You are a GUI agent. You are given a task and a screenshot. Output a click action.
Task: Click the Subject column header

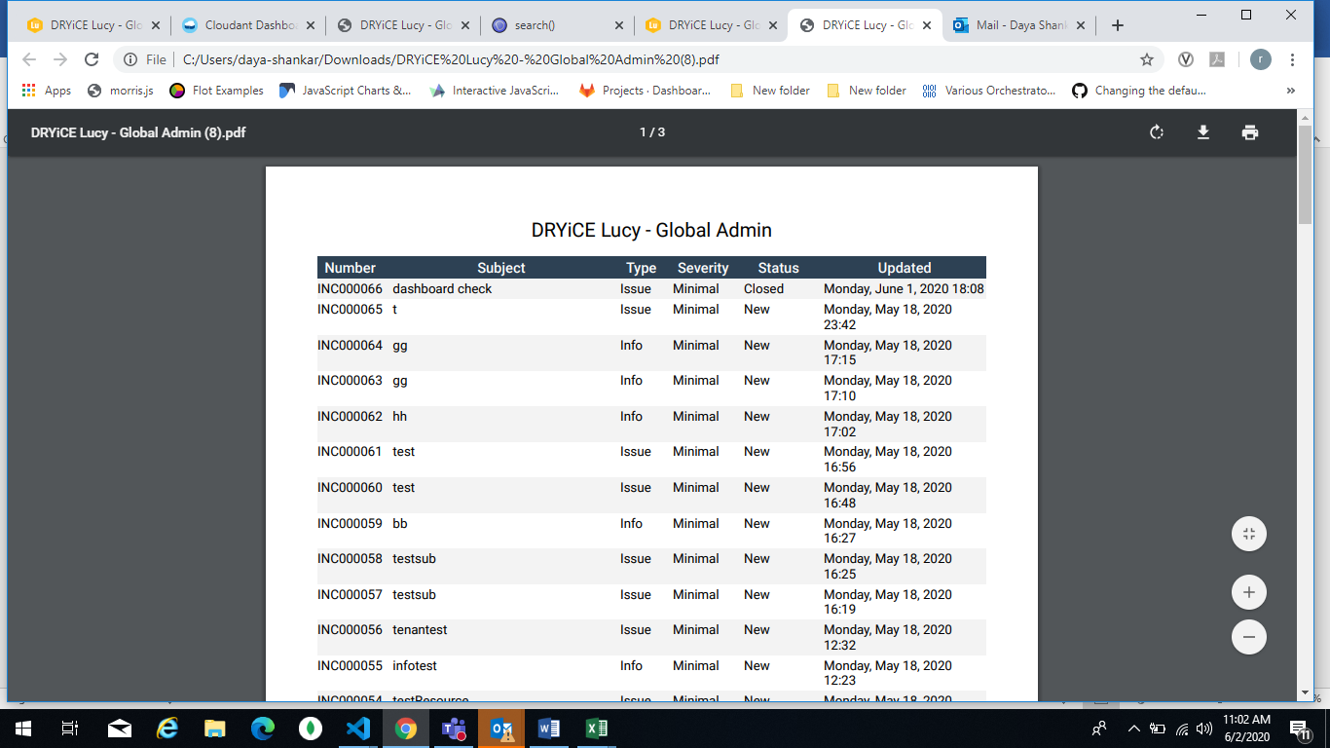click(501, 268)
